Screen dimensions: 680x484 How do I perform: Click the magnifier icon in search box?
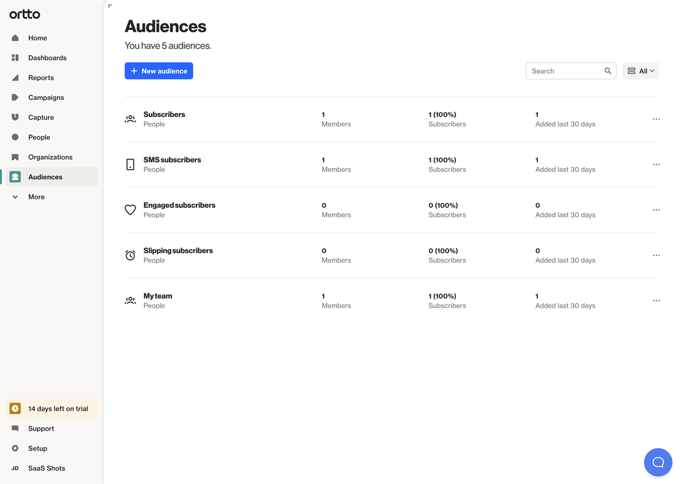pos(607,71)
